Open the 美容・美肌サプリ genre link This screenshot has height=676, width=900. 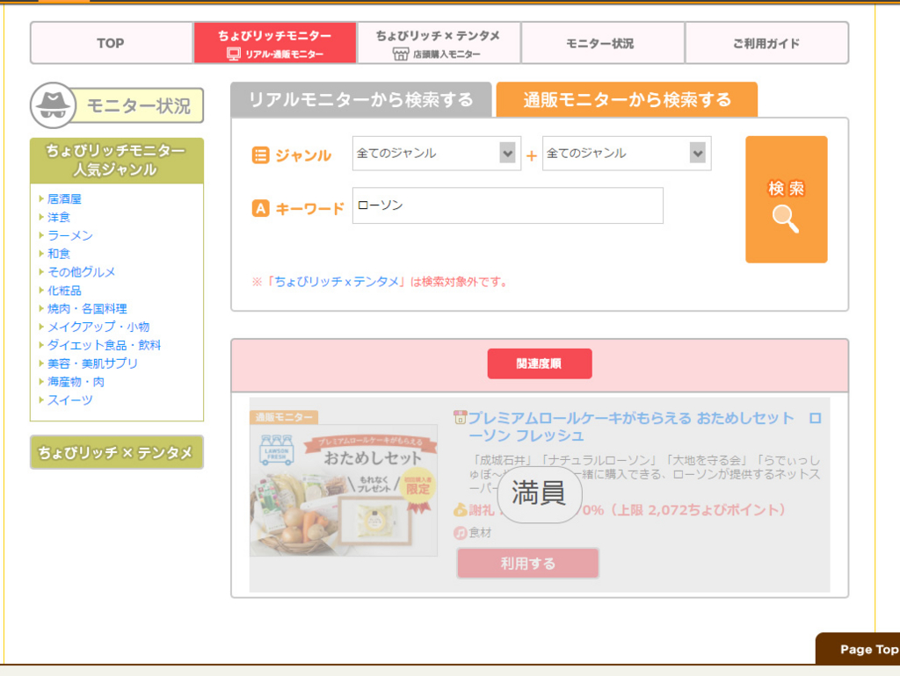tap(92, 363)
